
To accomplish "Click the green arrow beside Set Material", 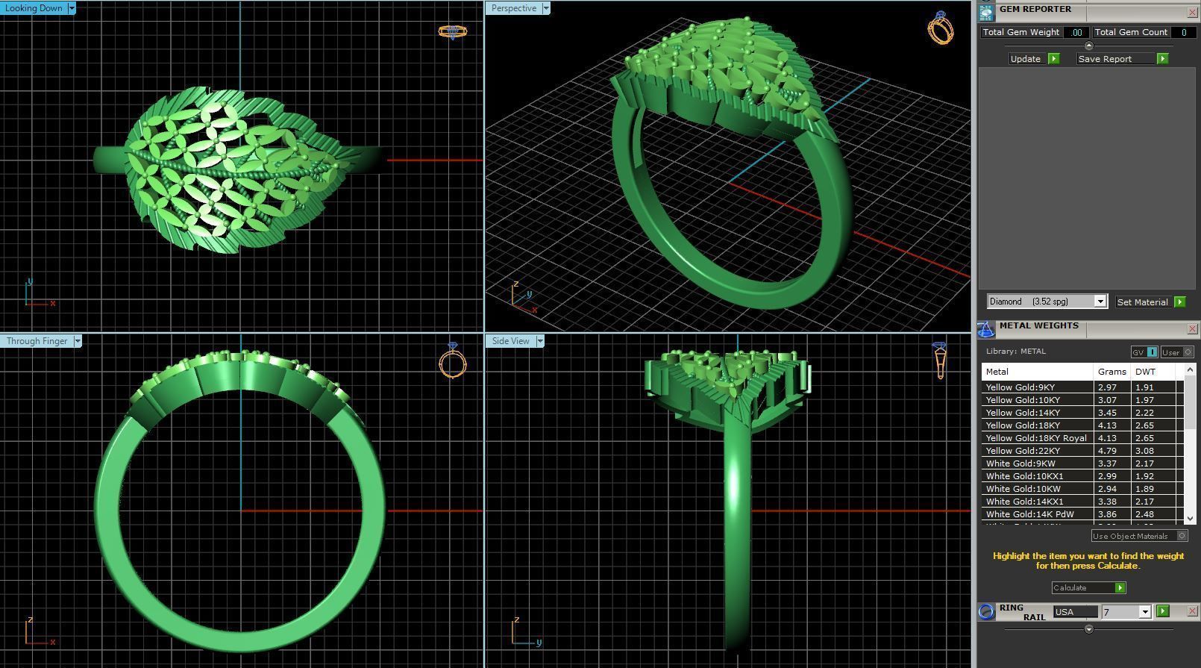I will click(1179, 302).
